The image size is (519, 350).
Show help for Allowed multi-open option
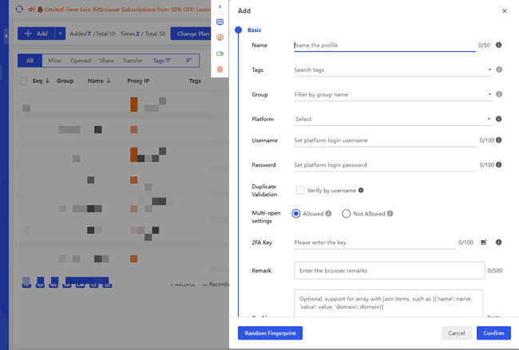(328, 214)
